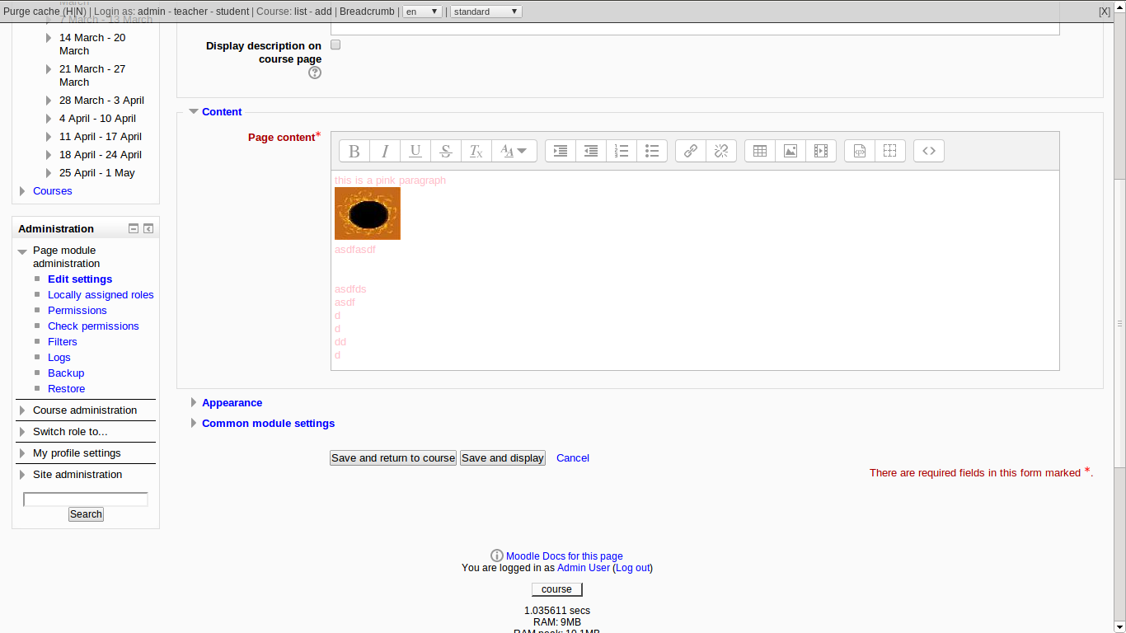This screenshot has width=1126, height=633.
Task: Hide the Administration block
Action: pyautogui.click(x=134, y=228)
